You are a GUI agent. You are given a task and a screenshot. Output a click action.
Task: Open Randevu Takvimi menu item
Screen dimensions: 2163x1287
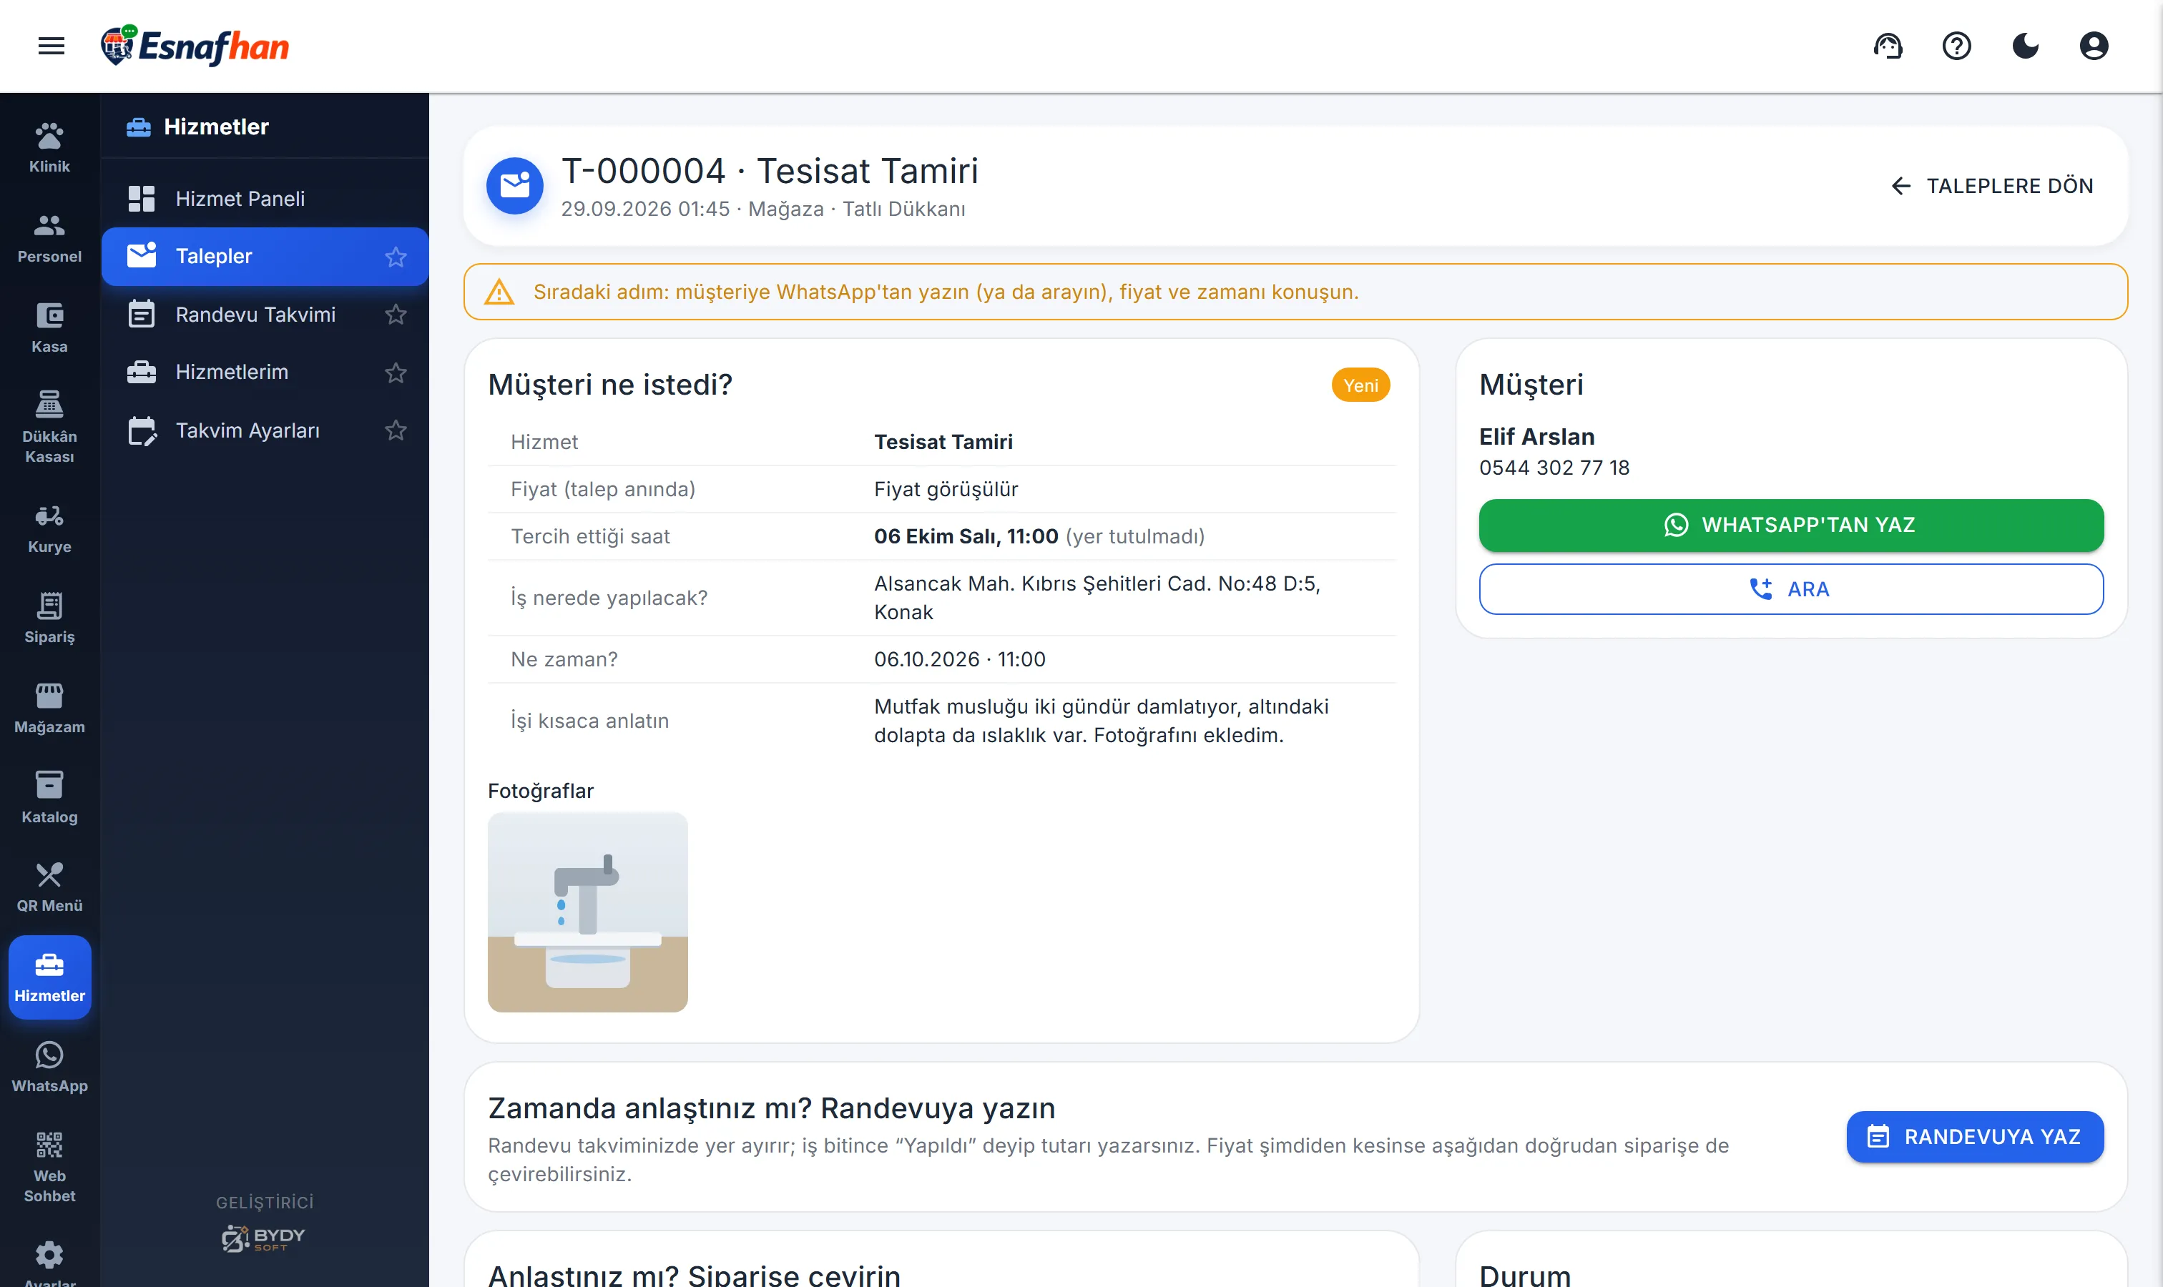point(265,314)
